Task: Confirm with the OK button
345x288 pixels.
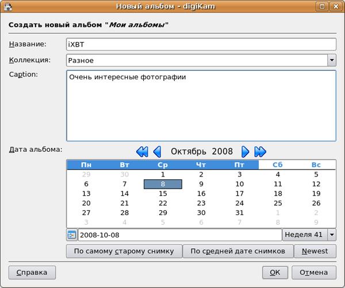Action: click(275, 272)
